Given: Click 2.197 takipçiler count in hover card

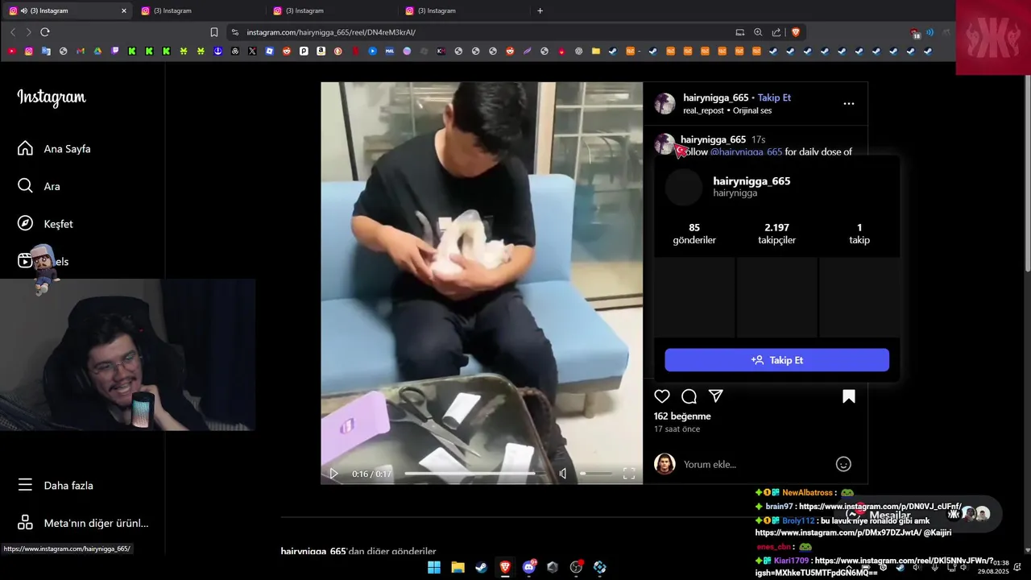Looking at the screenshot, I should [776, 234].
